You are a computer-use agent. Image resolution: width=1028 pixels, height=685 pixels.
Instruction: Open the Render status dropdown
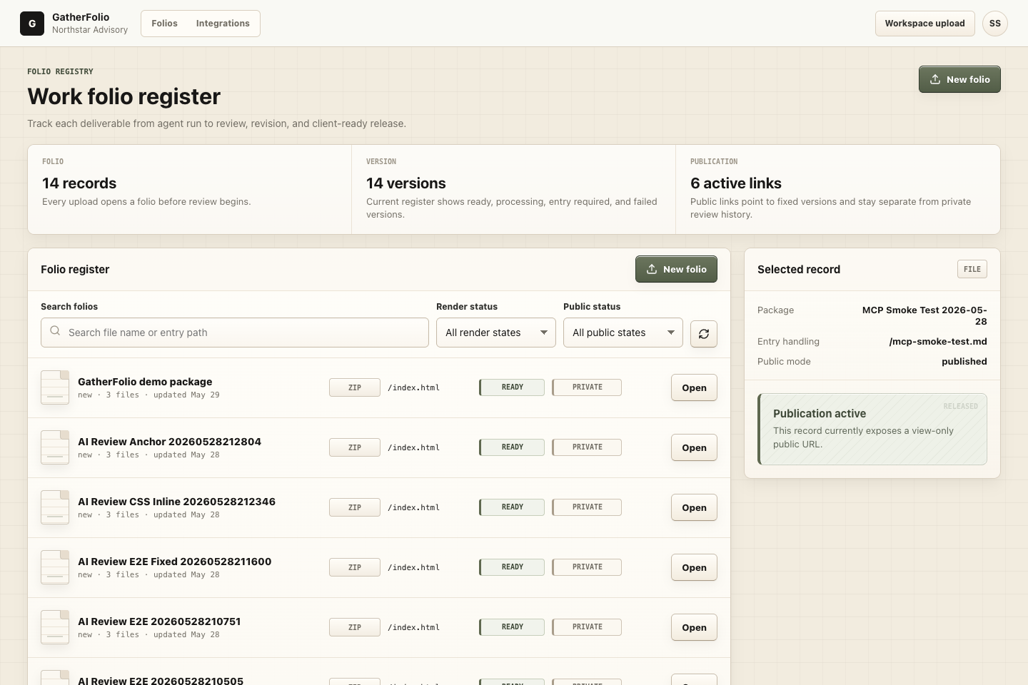click(496, 333)
